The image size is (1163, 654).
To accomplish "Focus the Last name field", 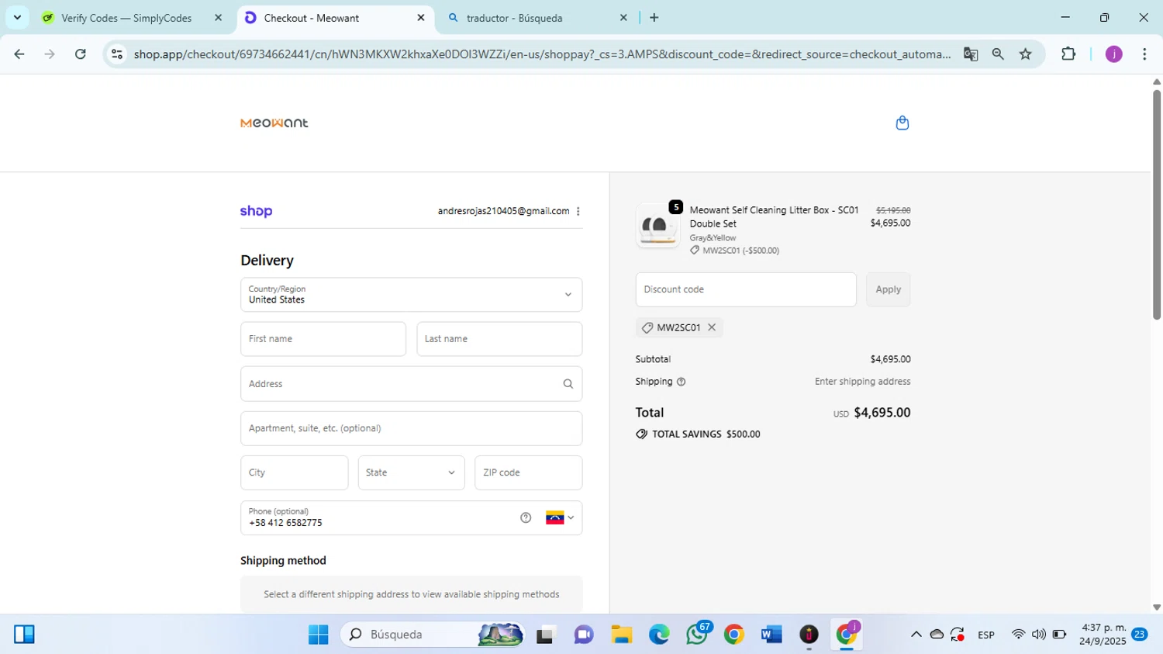I will [499, 339].
